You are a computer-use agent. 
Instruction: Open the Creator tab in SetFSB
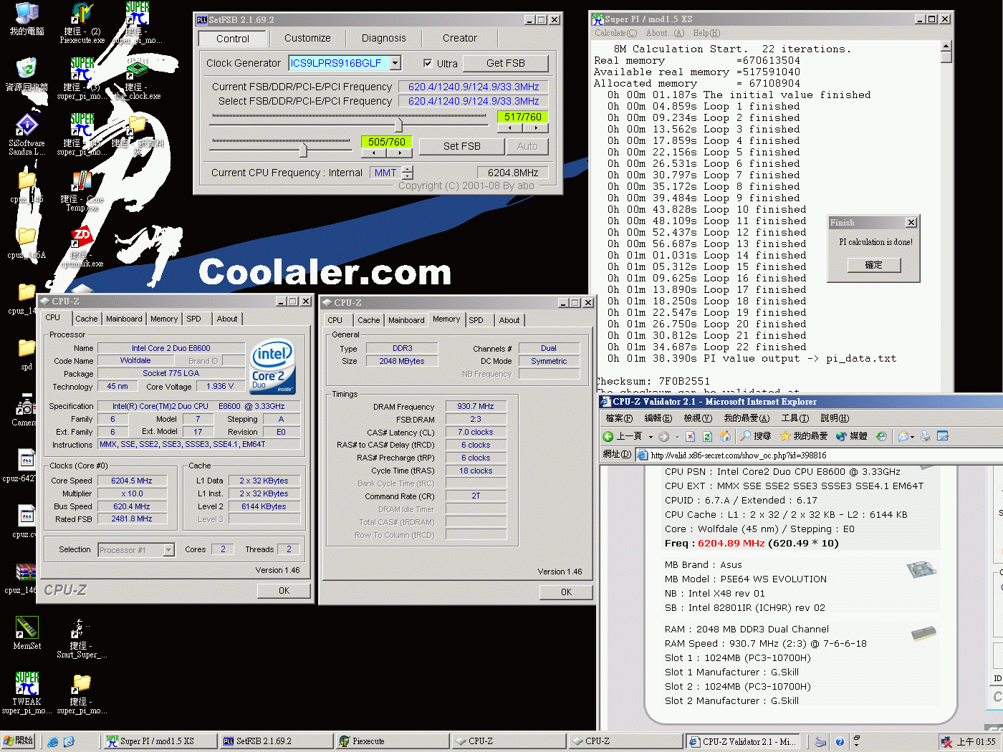pos(460,38)
